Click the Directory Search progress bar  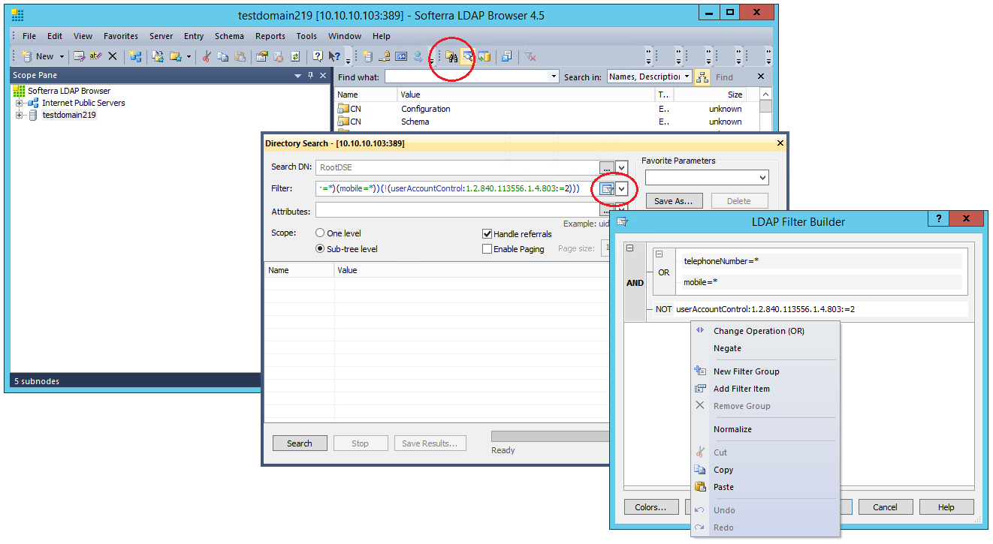point(550,437)
